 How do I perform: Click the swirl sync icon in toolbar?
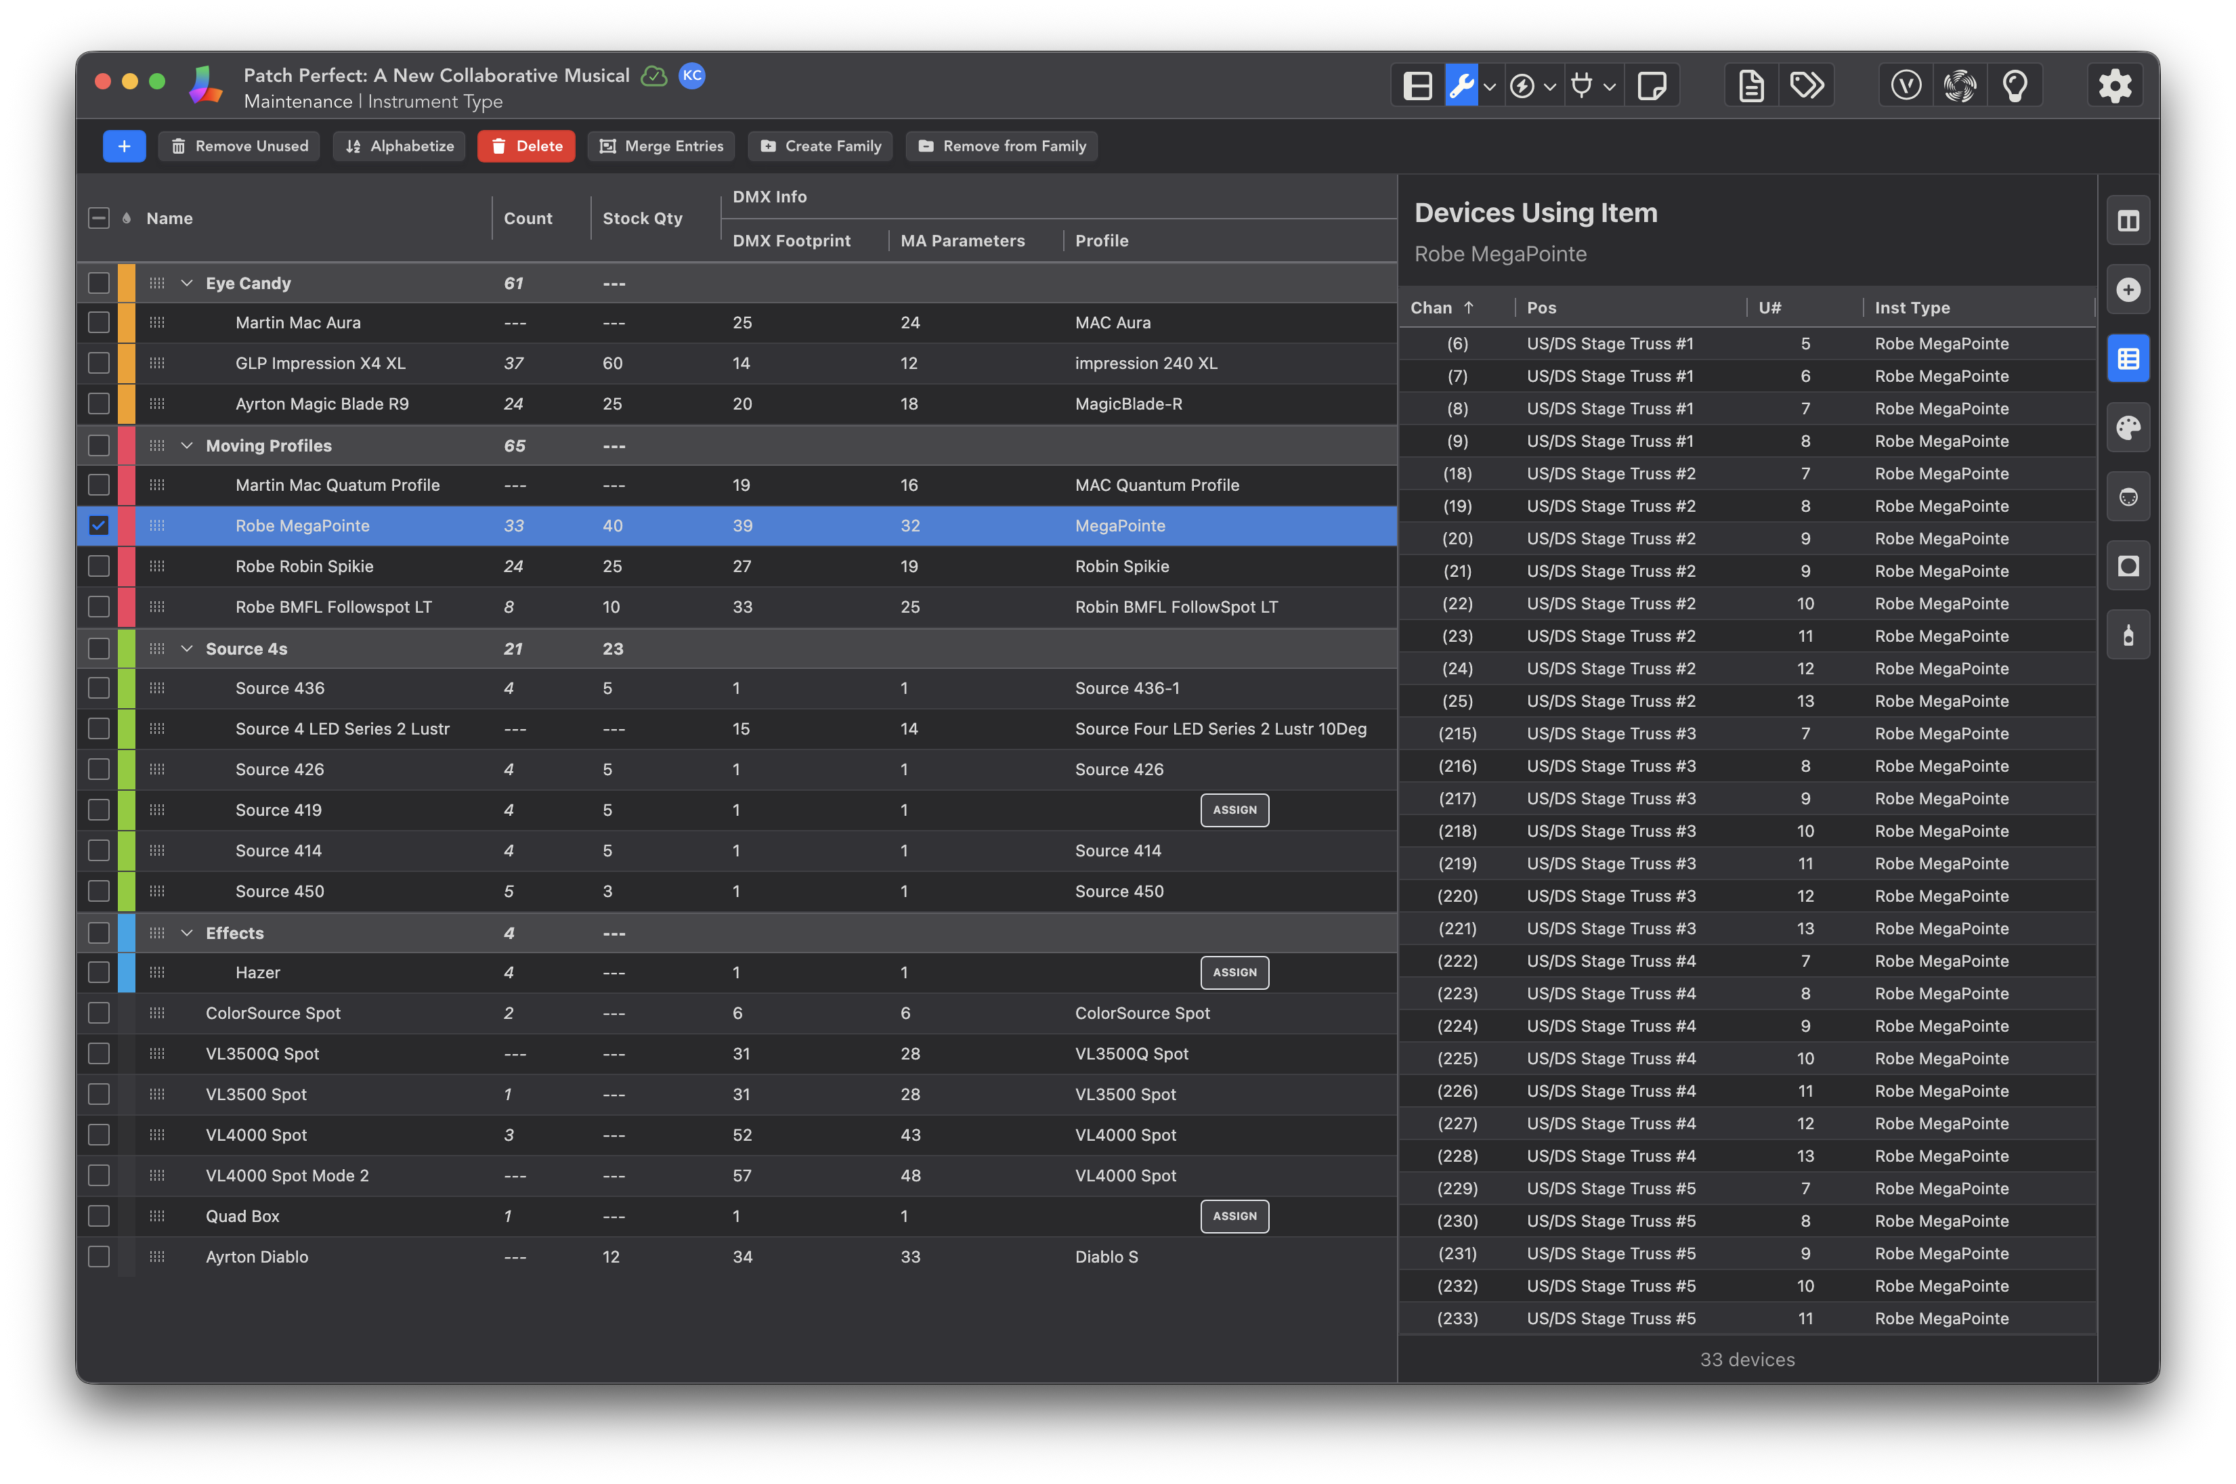(x=1960, y=86)
